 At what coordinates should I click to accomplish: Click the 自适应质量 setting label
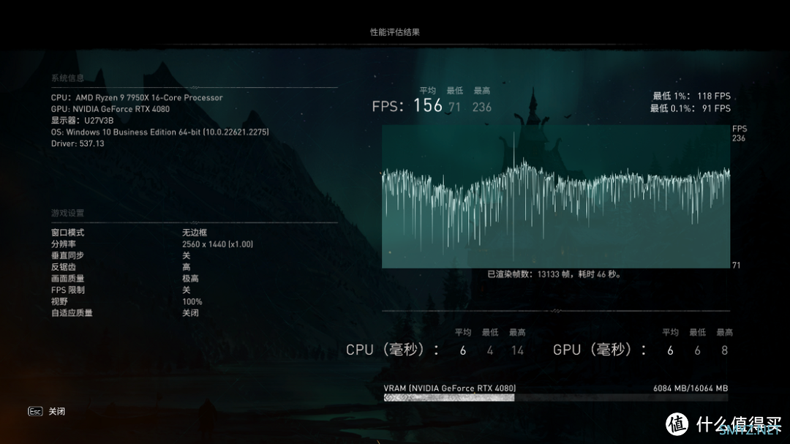(72, 313)
